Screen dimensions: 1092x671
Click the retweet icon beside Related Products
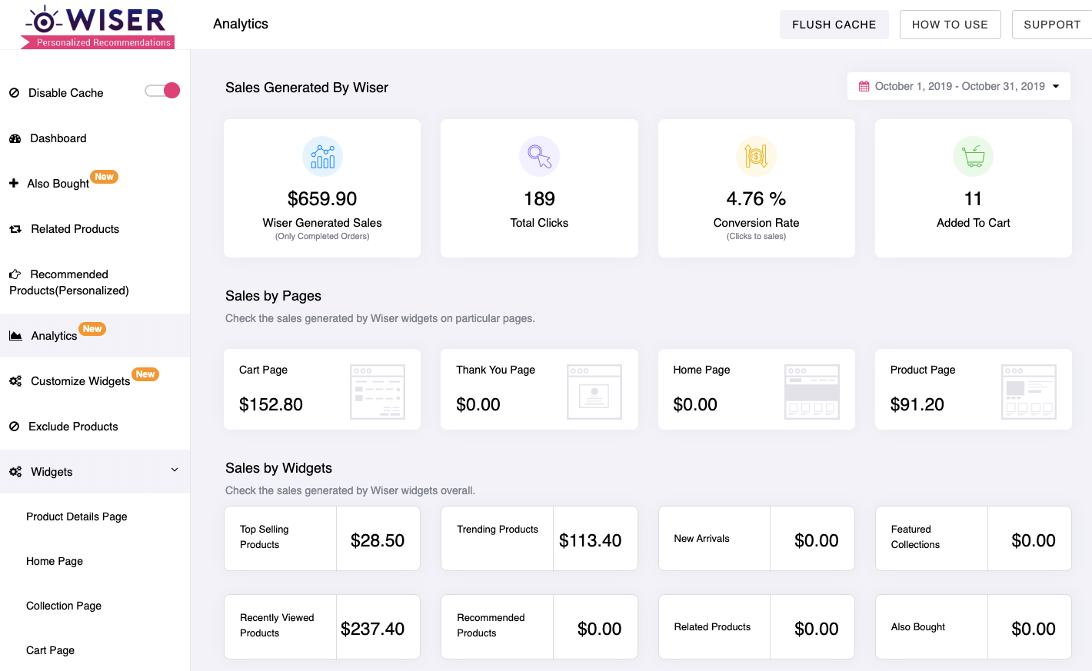point(15,229)
